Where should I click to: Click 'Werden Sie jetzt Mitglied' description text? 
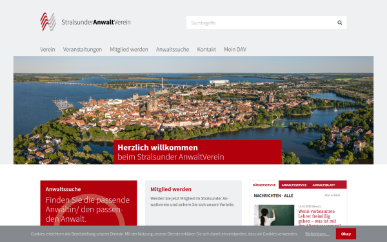coord(192,201)
